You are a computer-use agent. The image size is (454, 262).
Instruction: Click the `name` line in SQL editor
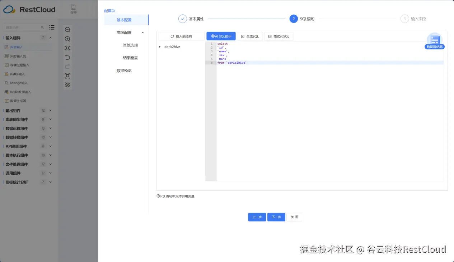[223, 52]
